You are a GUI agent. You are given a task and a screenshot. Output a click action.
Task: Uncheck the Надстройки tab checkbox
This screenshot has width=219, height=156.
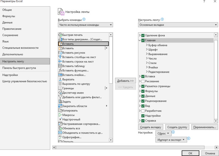143,116
